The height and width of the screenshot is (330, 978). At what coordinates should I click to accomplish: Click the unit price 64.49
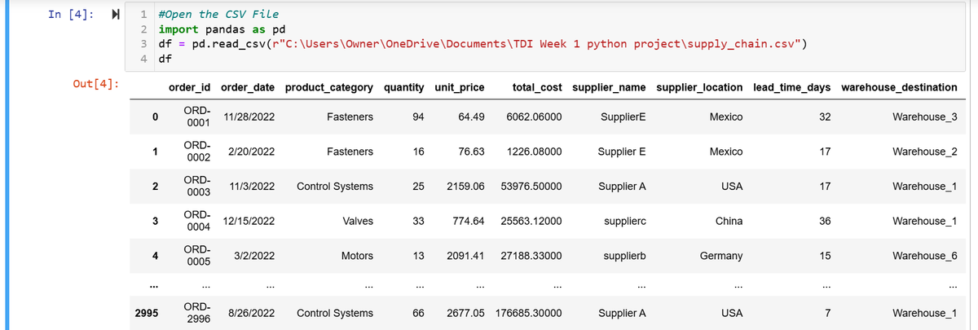(473, 117)
